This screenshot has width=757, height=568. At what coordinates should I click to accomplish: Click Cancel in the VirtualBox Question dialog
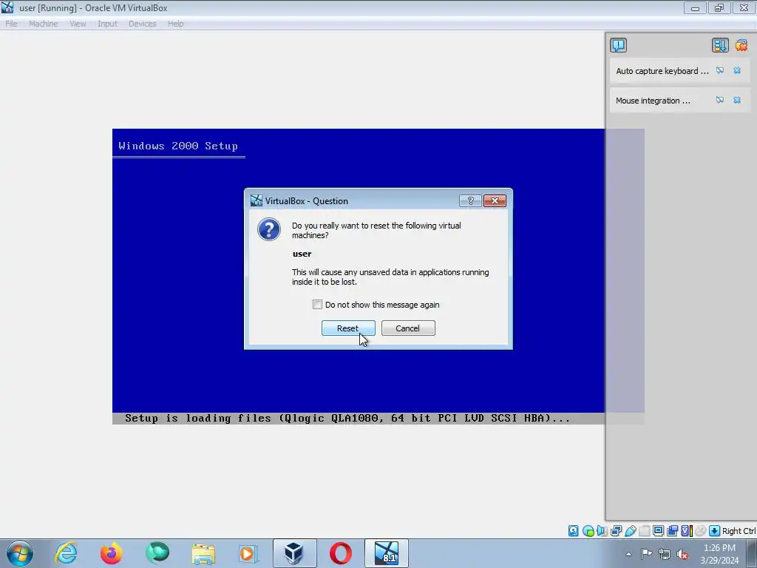[x=408, y=328]
